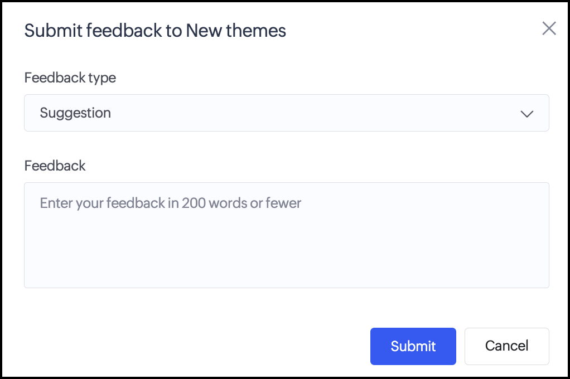Screen dimensions: 570x379
Task: Click the empty area inside the Feedback box
Action: tap(286, 251)
